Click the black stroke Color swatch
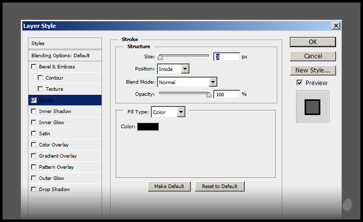This screenshot has width=363, height=222. 148,127
